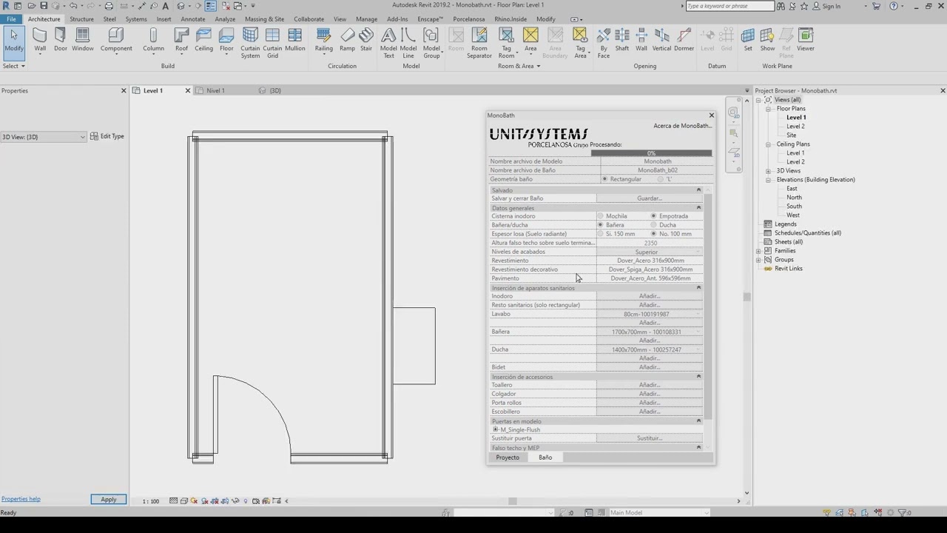Select the Shaft opening tool
947x533 pixels.
pos(622,40)
